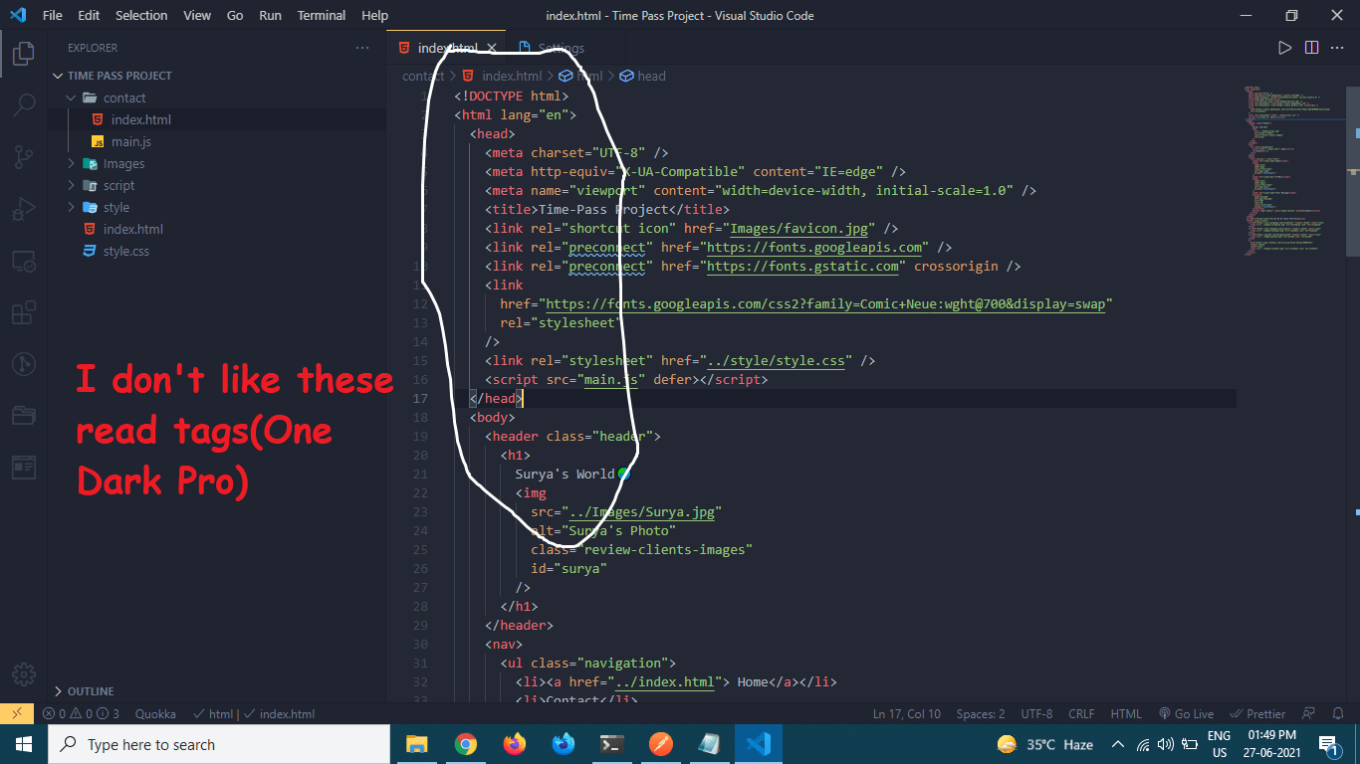The image size is (1360, 764).
Task: Open the Selection menu
Action: 141,16
